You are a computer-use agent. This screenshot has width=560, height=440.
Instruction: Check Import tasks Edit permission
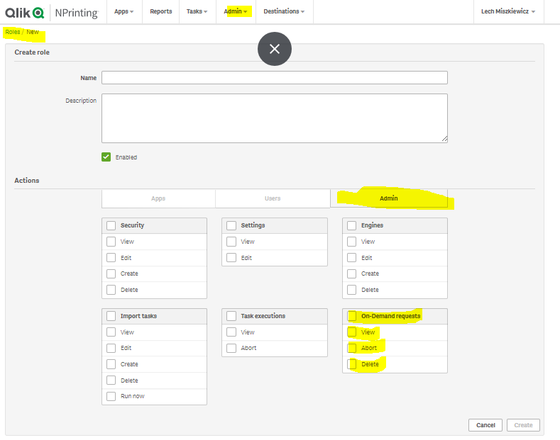111,348
